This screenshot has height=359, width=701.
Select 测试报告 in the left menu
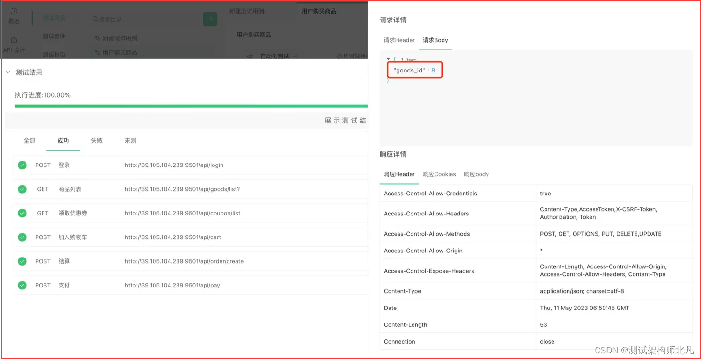tap(54, 54)
